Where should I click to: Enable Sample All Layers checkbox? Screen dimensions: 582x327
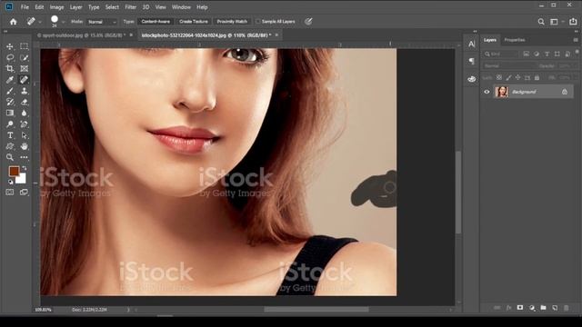(258, 22)
